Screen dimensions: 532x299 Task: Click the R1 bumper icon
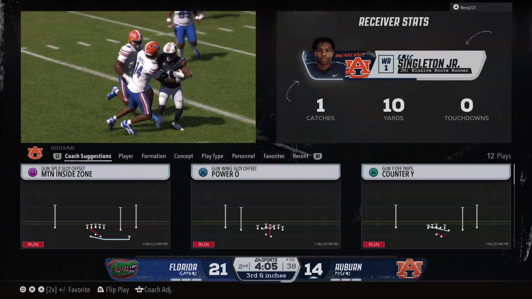coord(318,156)
